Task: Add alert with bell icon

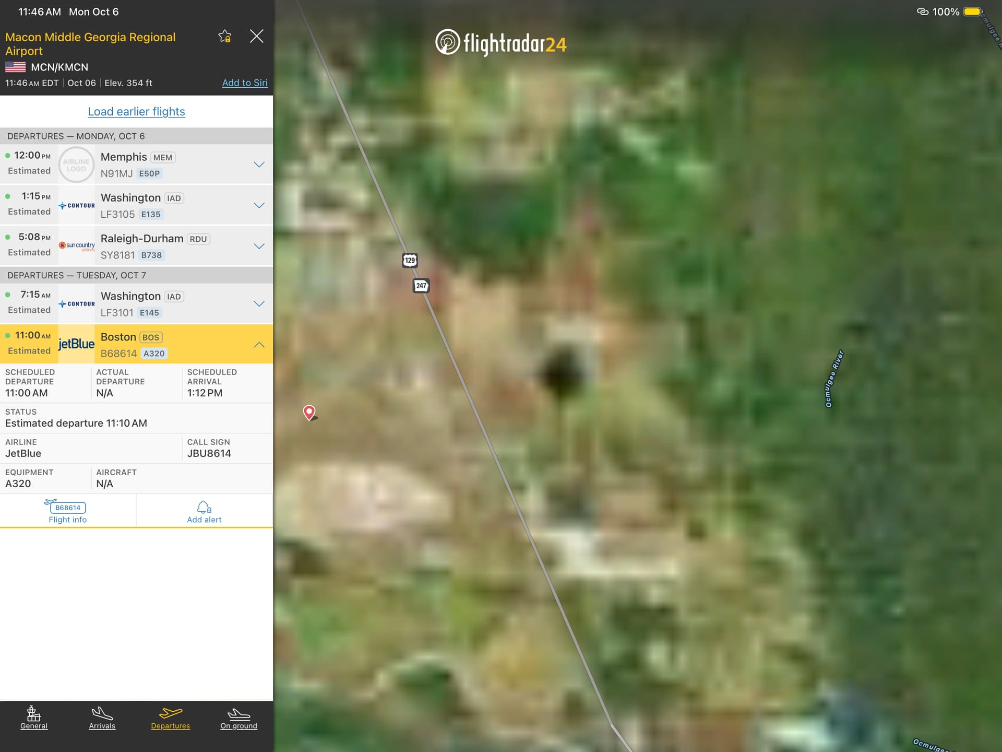Action: point(204,511)
